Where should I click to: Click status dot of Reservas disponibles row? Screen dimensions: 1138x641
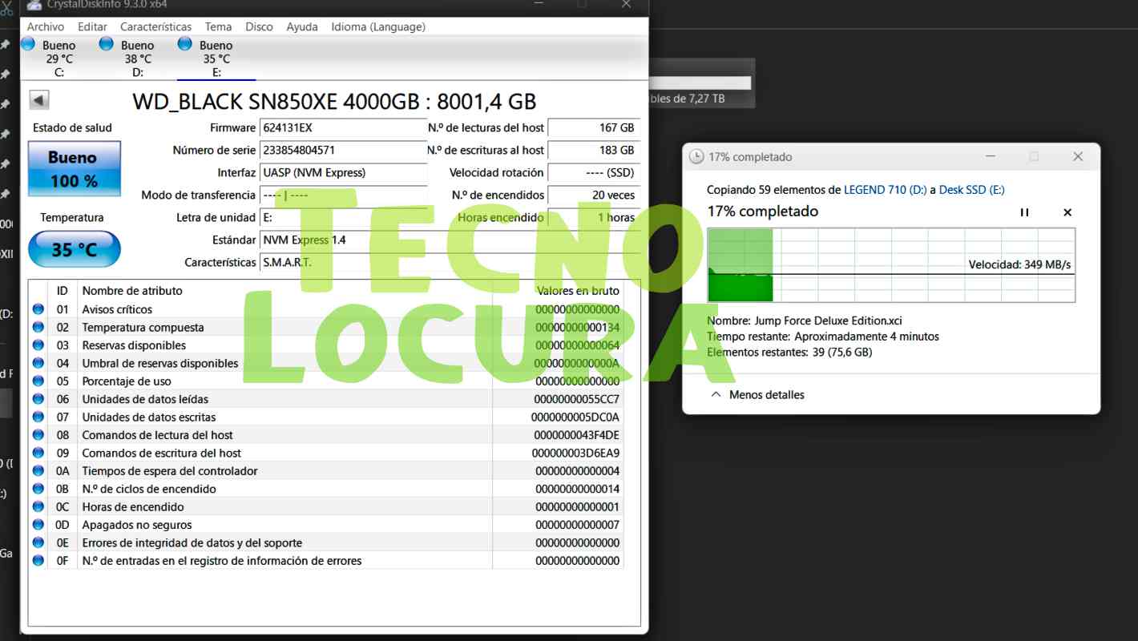pyautogui.click(x=38, y=345)
